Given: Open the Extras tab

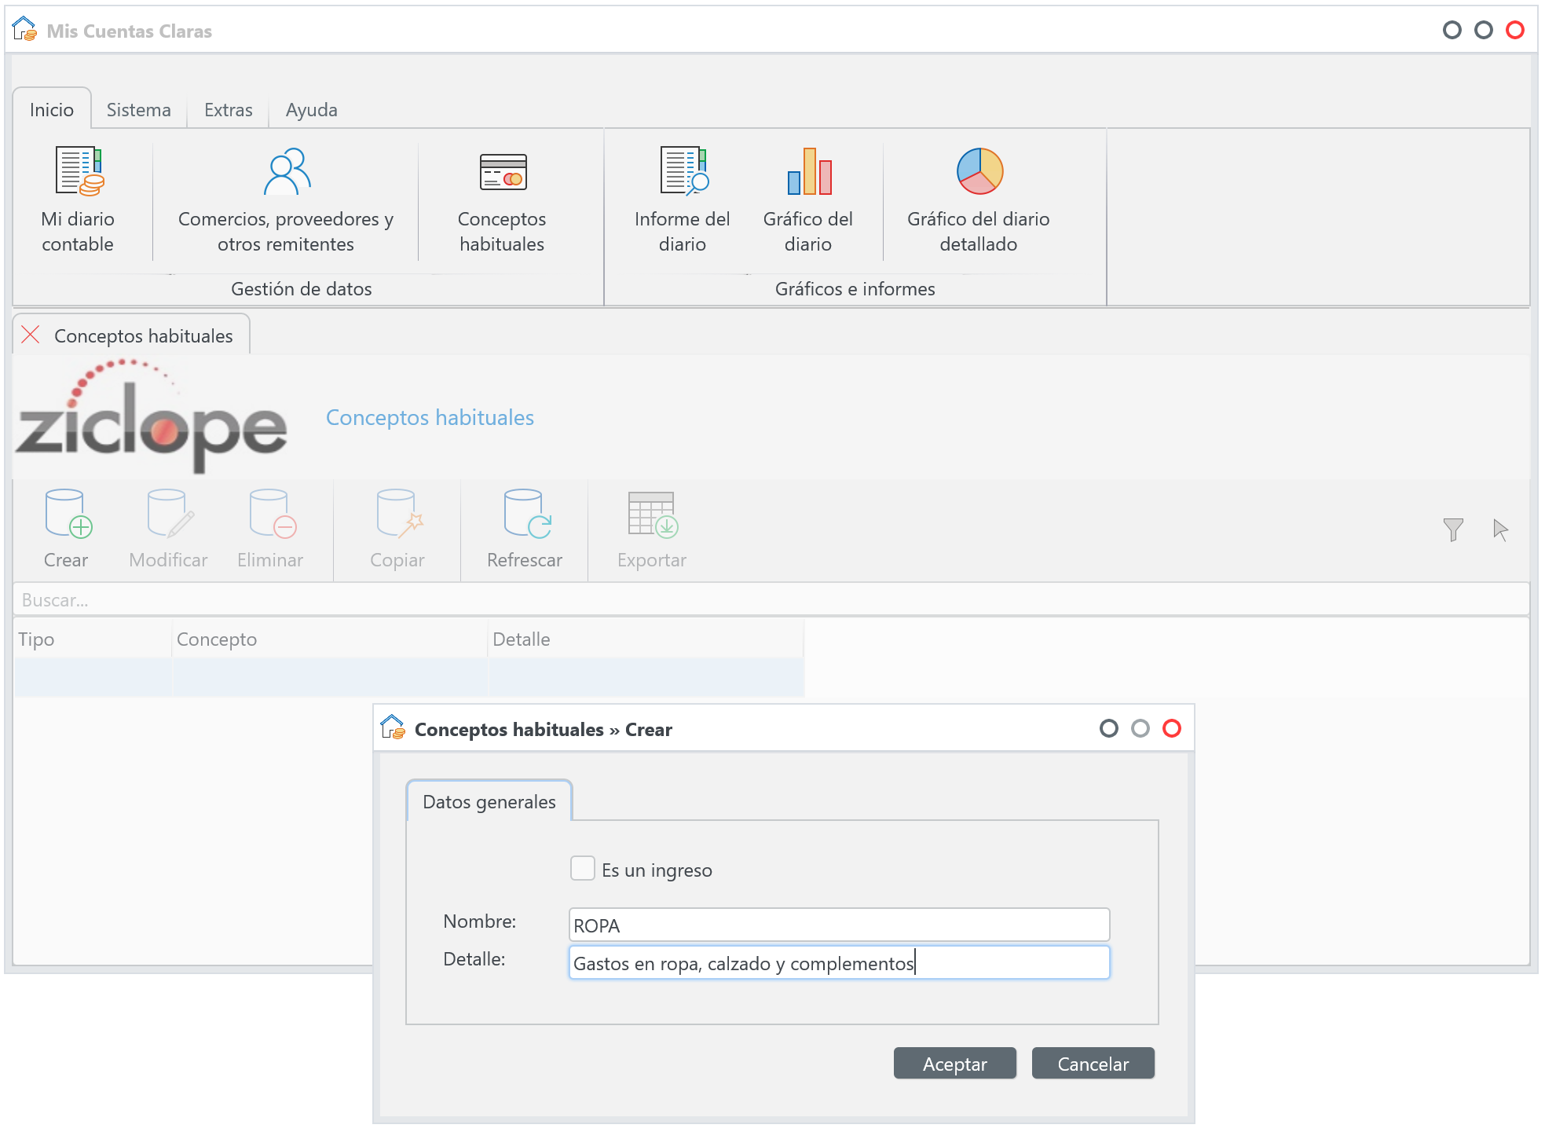Looking at the screenshot, I should [x=228, y=110].
